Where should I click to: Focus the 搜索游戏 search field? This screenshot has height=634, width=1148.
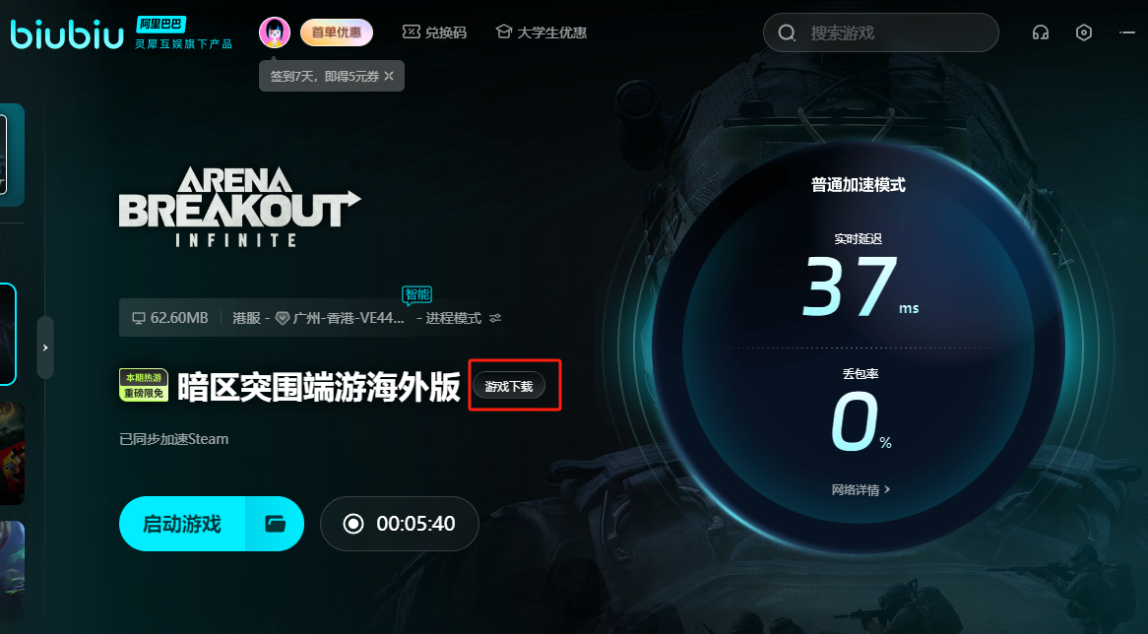881,32
